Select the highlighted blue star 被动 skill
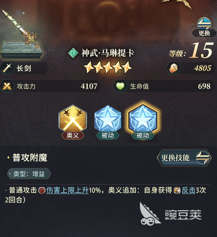This screenshot has height=237, width=217. [x=142, y=119]
